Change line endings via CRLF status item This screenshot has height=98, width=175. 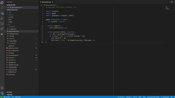click(x=140, y=97)
